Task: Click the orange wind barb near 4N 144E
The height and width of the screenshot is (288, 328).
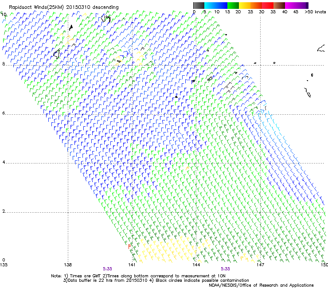Action: (x=187, y=168)
